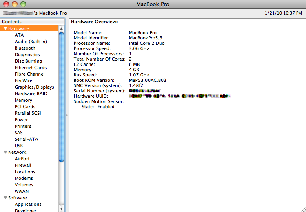
Task: Click the Intel Core 2 Duo value
Action: (147, 43)
